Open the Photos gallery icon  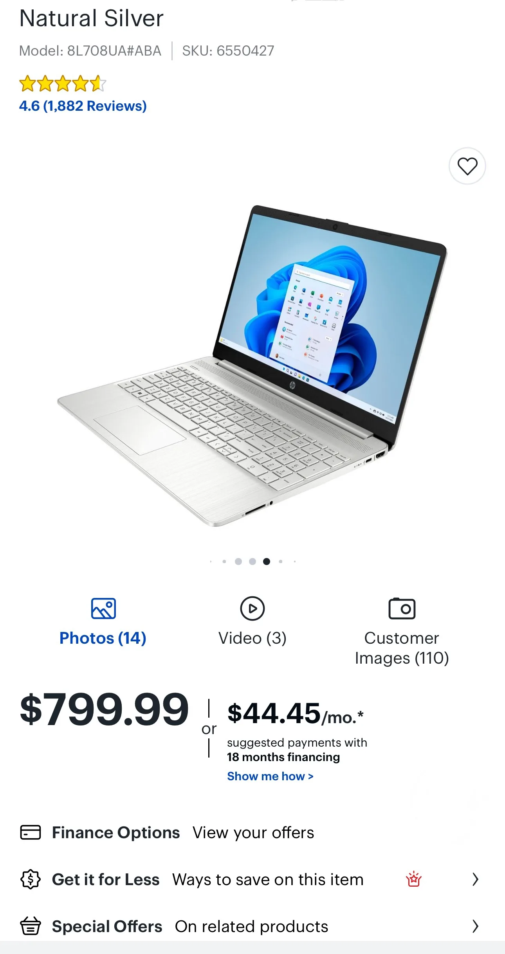[103, 608]
